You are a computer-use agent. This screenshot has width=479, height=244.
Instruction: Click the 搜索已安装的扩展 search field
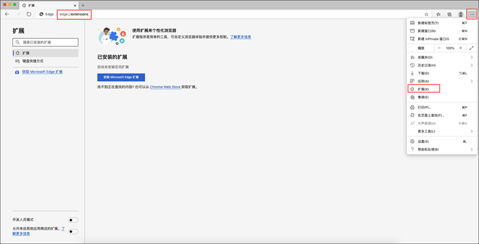click(45, 42)
